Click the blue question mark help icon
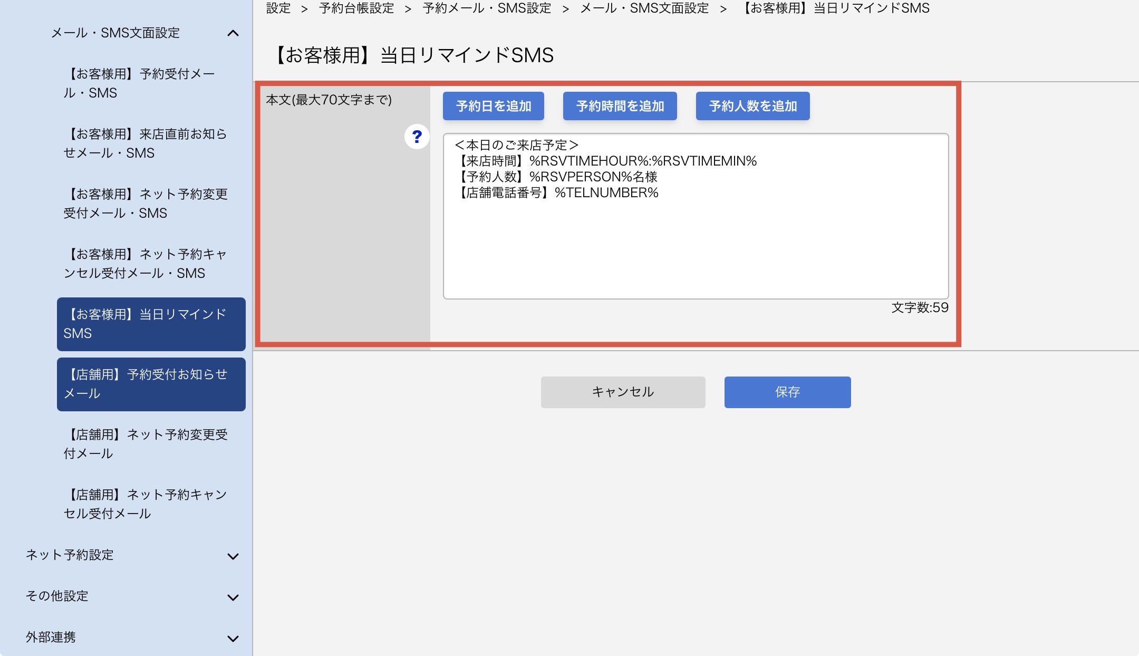This screenshot has width=1139, height=656. point(417,137)
